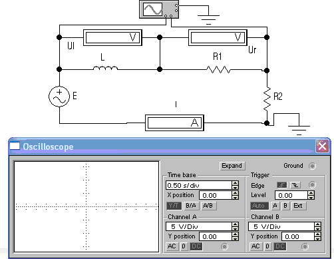
Task: Open the oscilloscope instrument in the circuit
Action: tap(159, 9)
